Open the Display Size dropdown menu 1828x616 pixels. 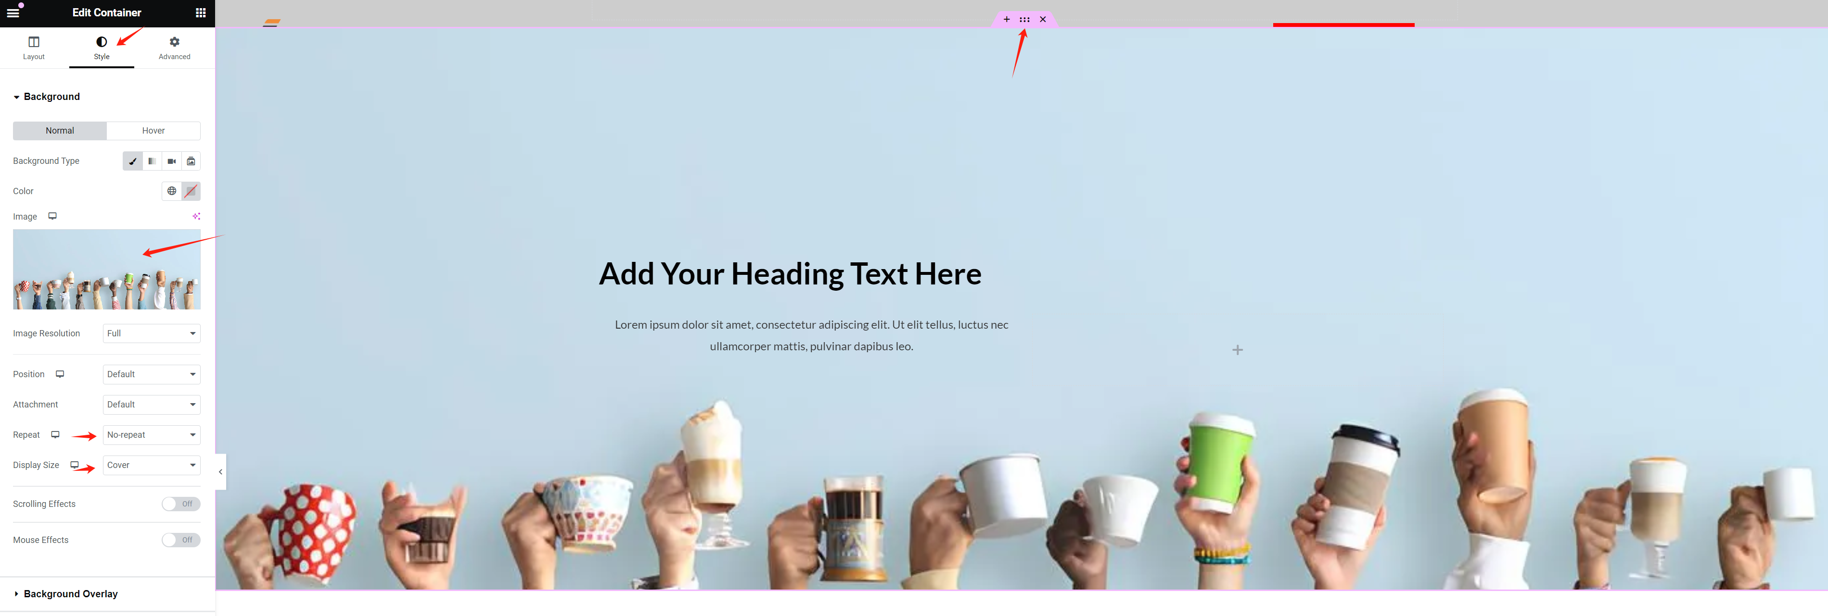pos(152,465)
